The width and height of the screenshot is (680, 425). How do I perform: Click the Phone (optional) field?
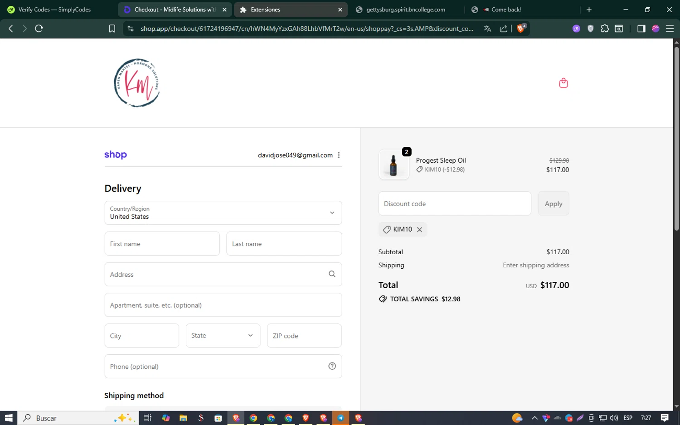point(223,366)
